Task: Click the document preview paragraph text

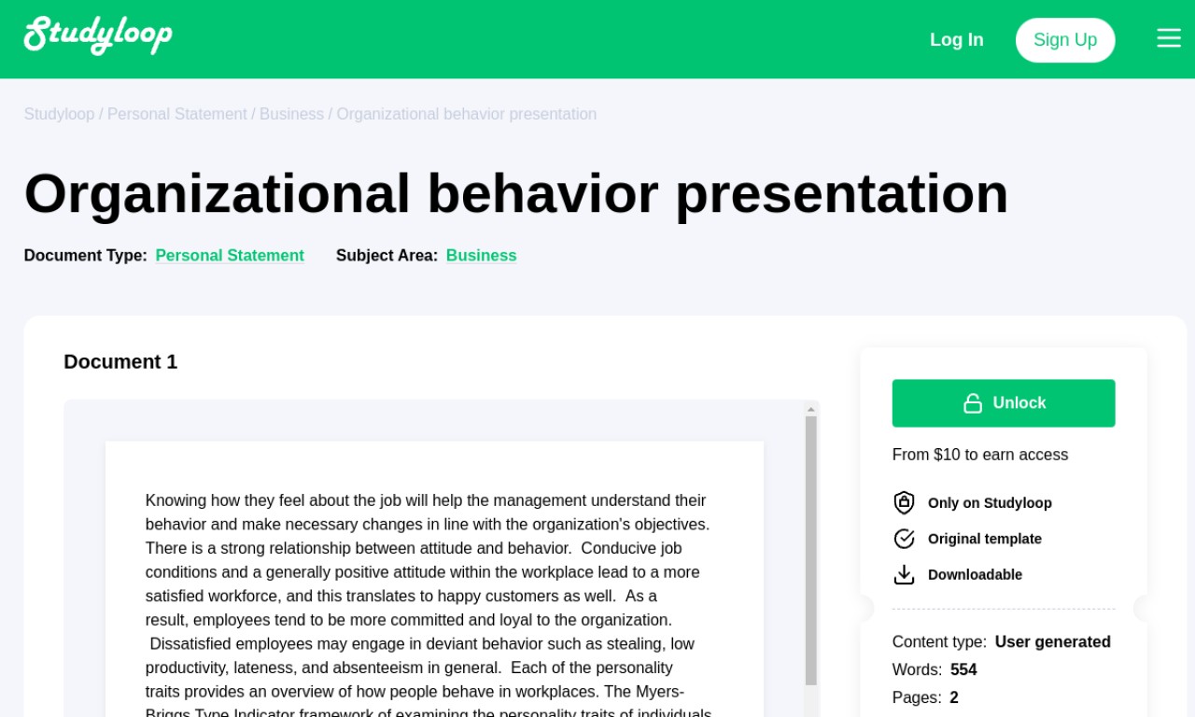Action: click(429, 604)
